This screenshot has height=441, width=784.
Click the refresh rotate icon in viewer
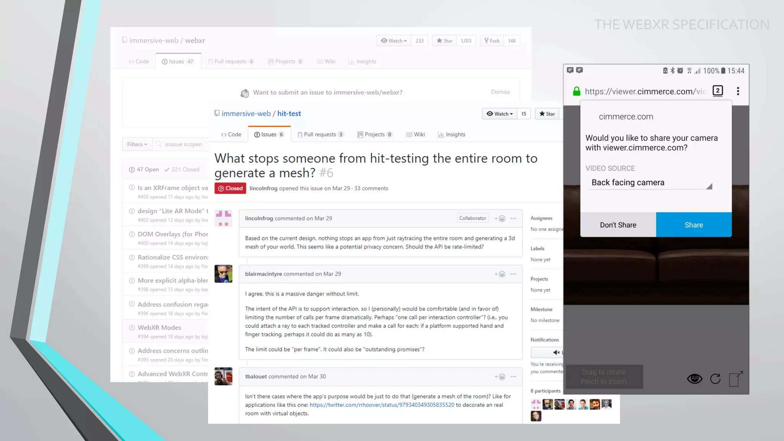pyautogui.click(x=715, y=379)
